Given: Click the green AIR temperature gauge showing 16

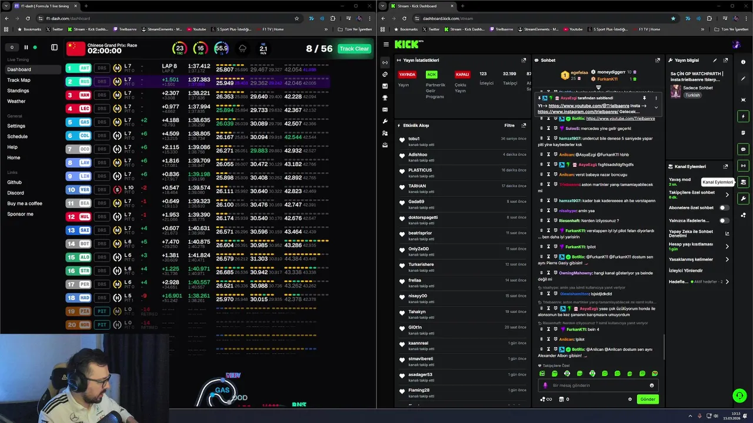Looking at the screenshot, I should point(201,49).
